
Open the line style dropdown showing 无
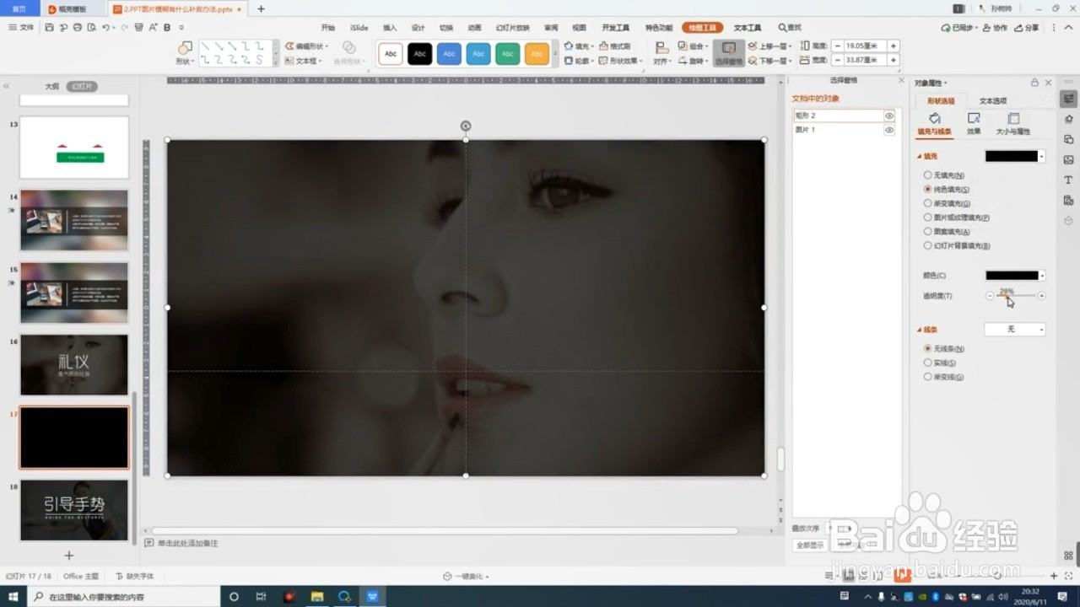[1015, 330]
